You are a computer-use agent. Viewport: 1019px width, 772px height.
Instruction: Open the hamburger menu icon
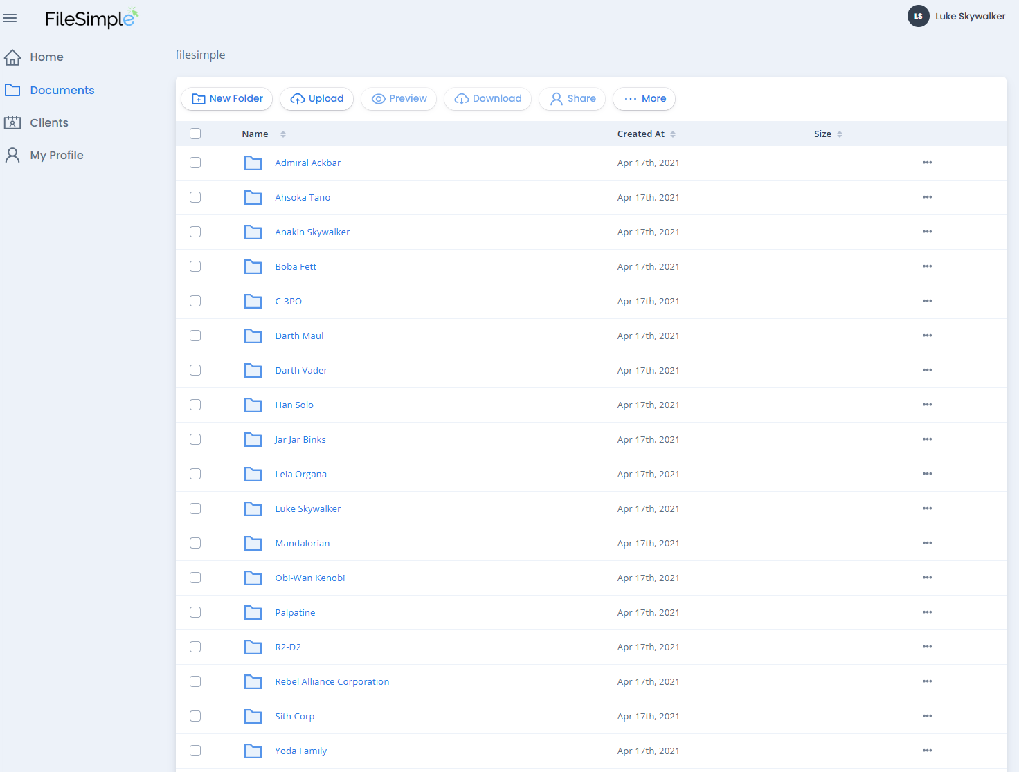(x=10, y=18)
